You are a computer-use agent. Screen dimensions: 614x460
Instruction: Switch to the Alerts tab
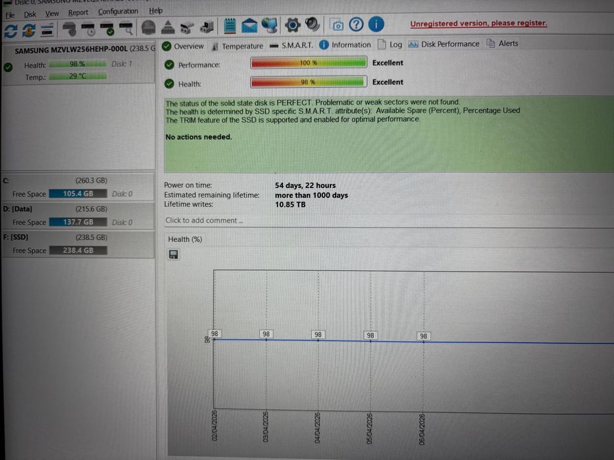pyautogui.click(x=502, y=43)
